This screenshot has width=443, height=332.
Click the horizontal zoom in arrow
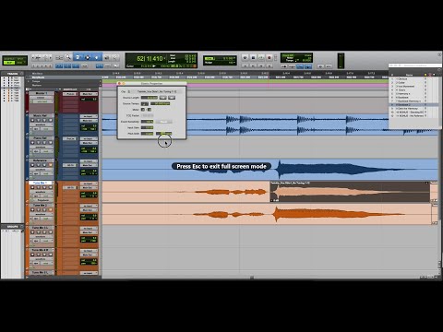(51, 58)
